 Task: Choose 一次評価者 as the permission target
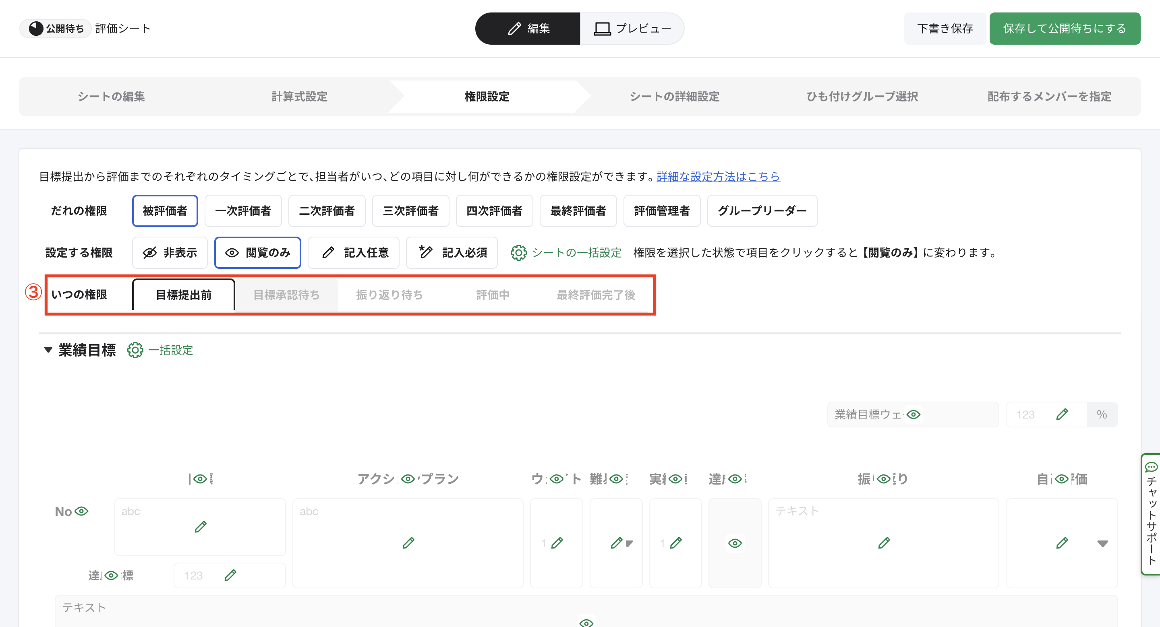click(x=243, y=211)
